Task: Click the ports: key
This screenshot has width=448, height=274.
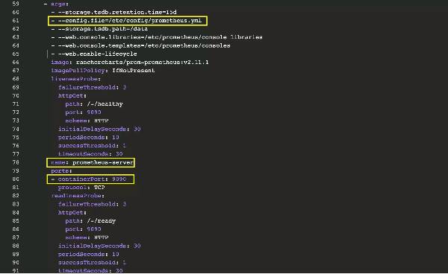Action: 61,171
